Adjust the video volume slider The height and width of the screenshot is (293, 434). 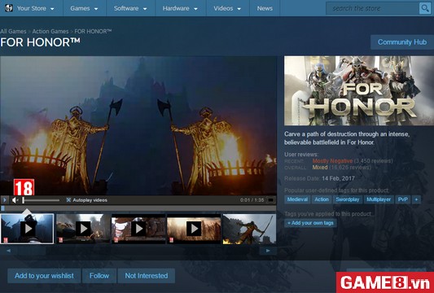pyautogui.click(x=41, y=200)
